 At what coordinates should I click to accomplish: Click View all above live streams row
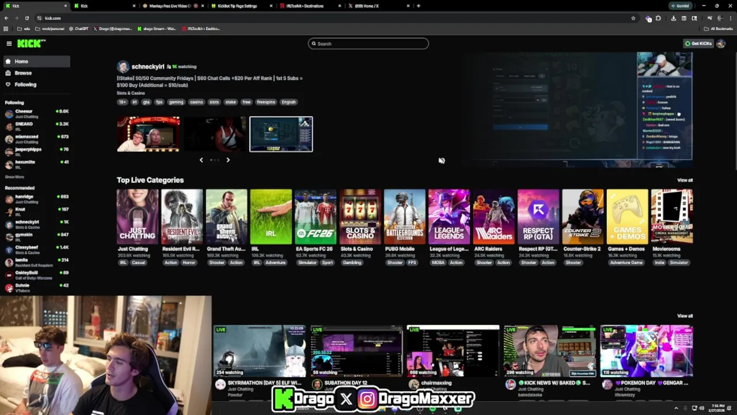[685, 316]
